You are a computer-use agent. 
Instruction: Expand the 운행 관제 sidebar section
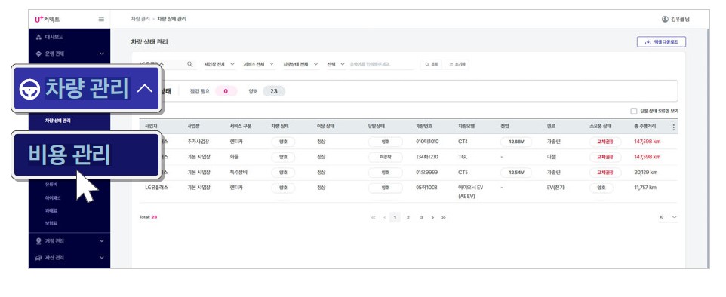click(69, 54)
